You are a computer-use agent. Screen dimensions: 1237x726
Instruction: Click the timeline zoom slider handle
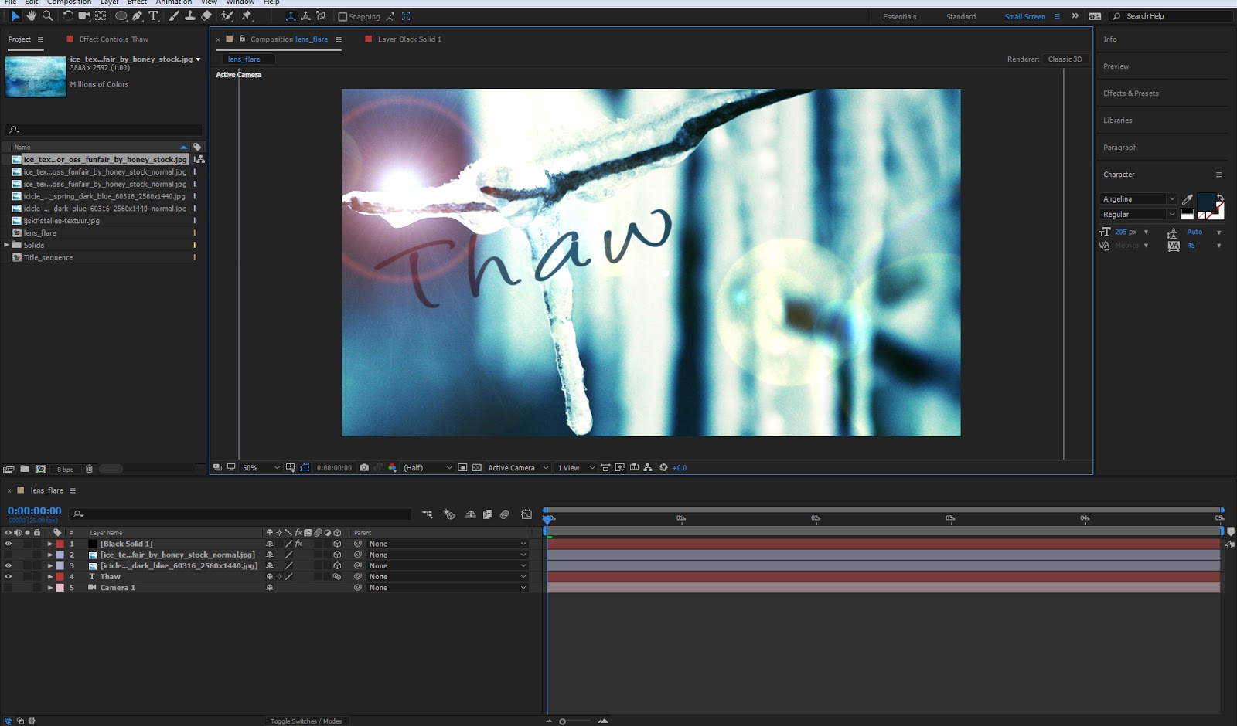coord(563,721)
